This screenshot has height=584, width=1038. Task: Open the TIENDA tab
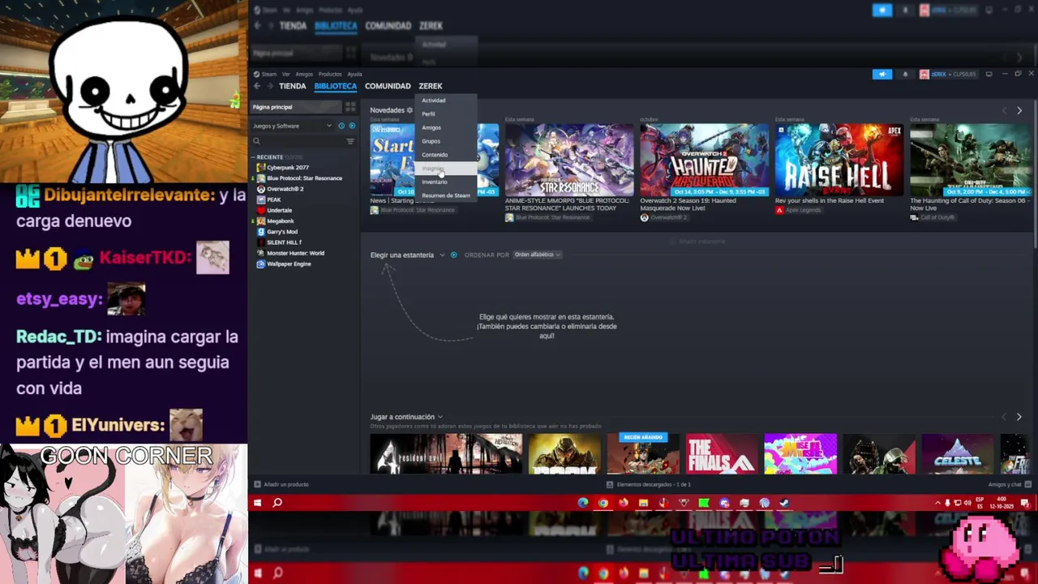293,86
